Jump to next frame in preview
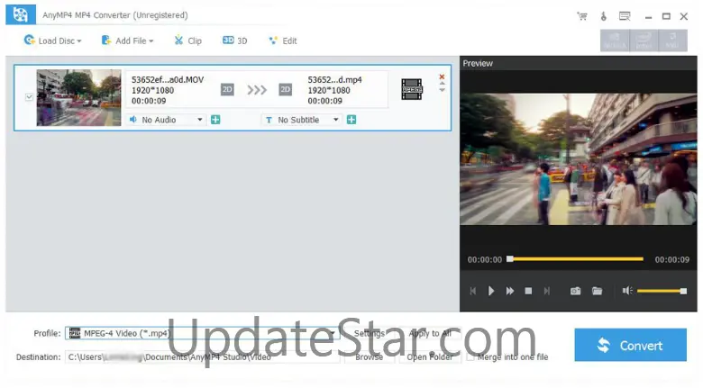 click(x=547, y=291)
